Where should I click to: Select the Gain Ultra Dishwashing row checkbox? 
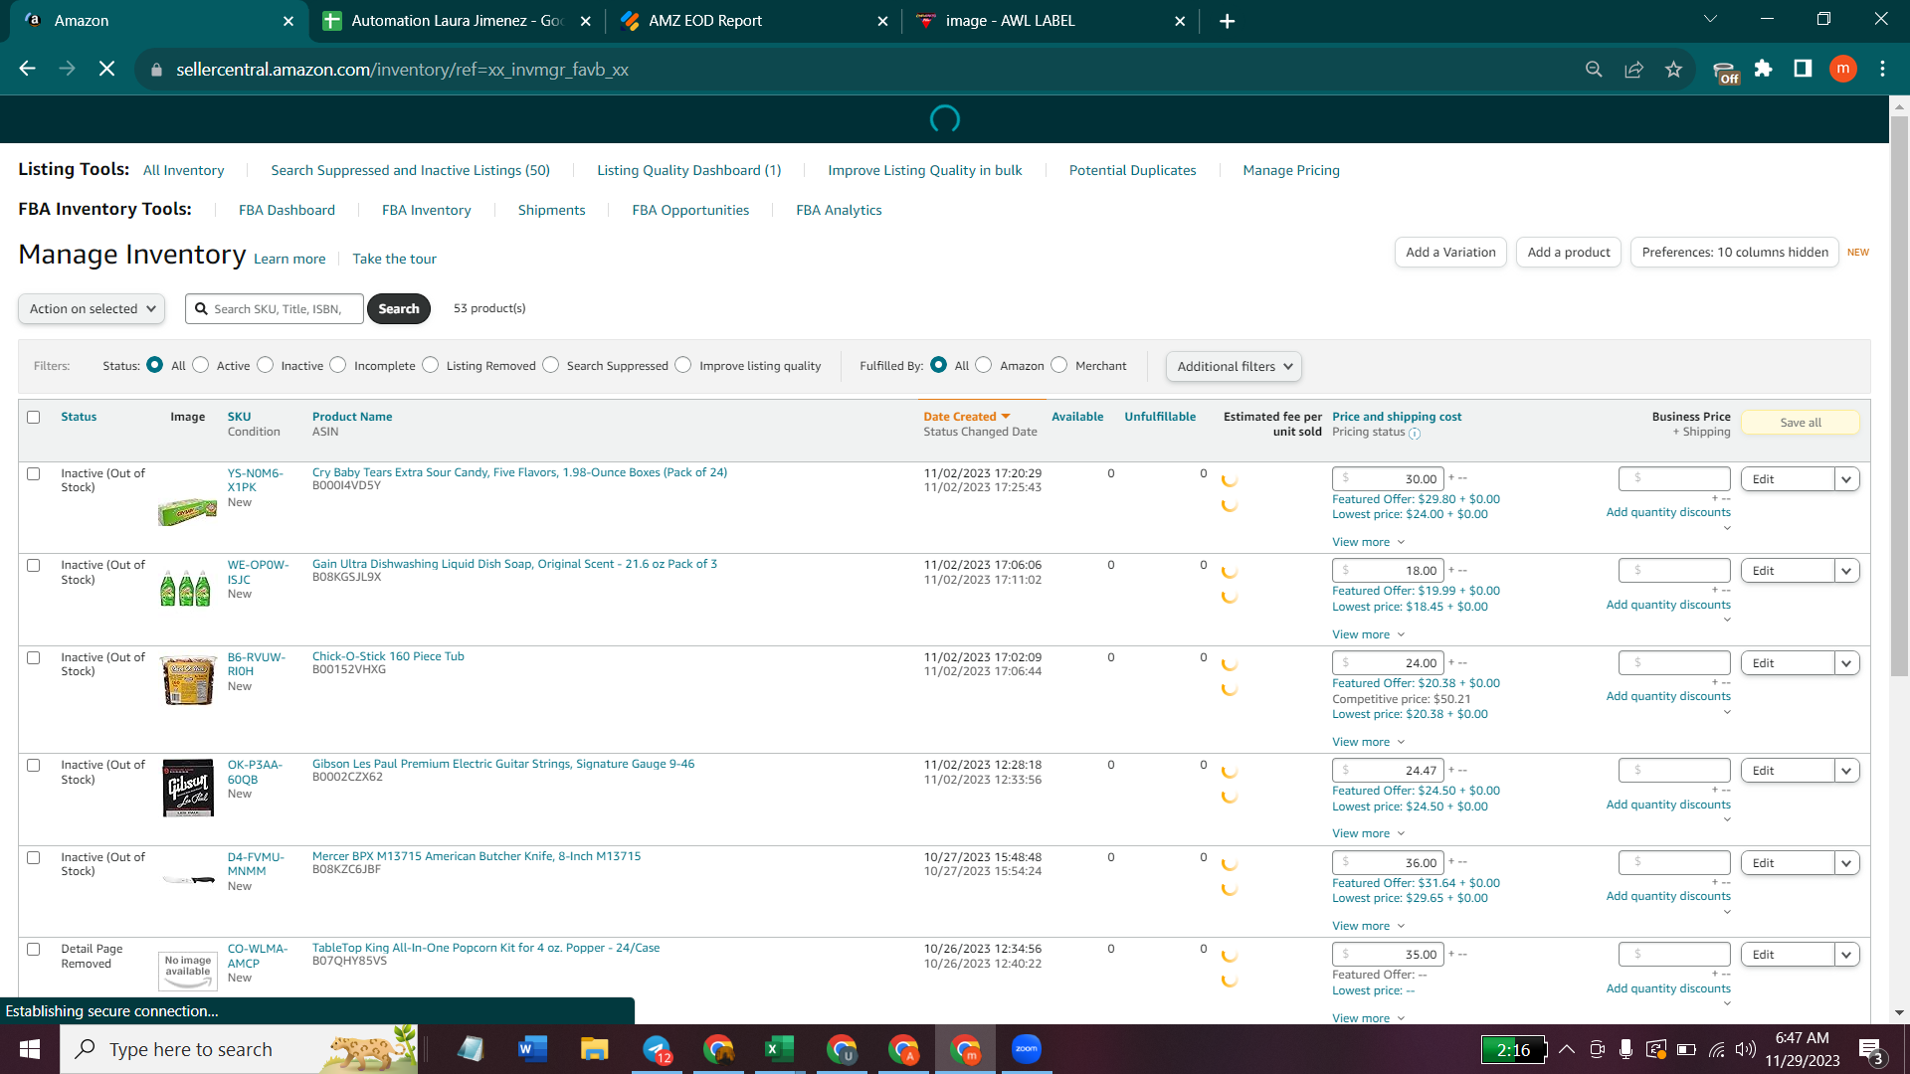(34, 566)
